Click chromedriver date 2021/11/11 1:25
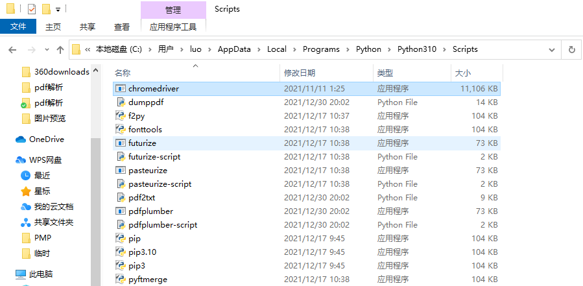Image resolution: width=583 pixels, height=286 pixels. coord(314,89)
